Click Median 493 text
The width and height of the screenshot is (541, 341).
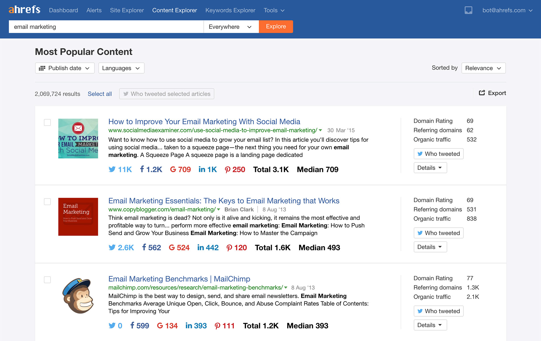pyautogui.click(x=319, y=248)
